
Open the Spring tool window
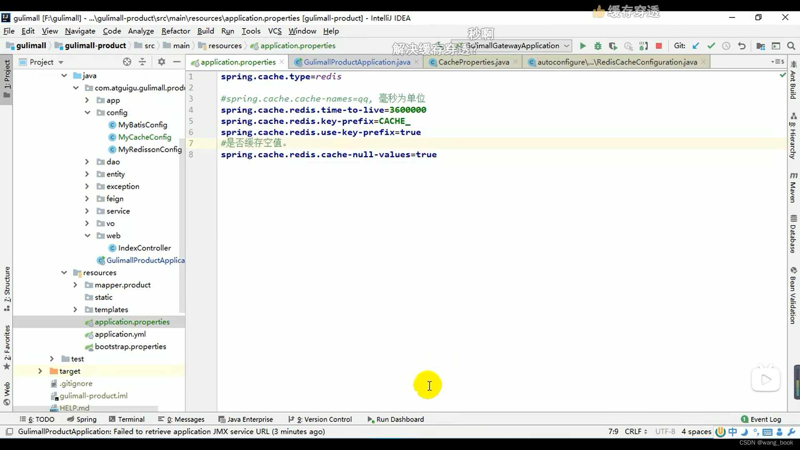pyautogui.click(x=82, y=419)
